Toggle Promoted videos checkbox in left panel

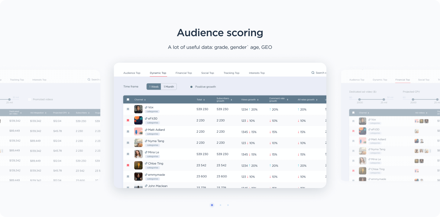click(x=30, y=99)
